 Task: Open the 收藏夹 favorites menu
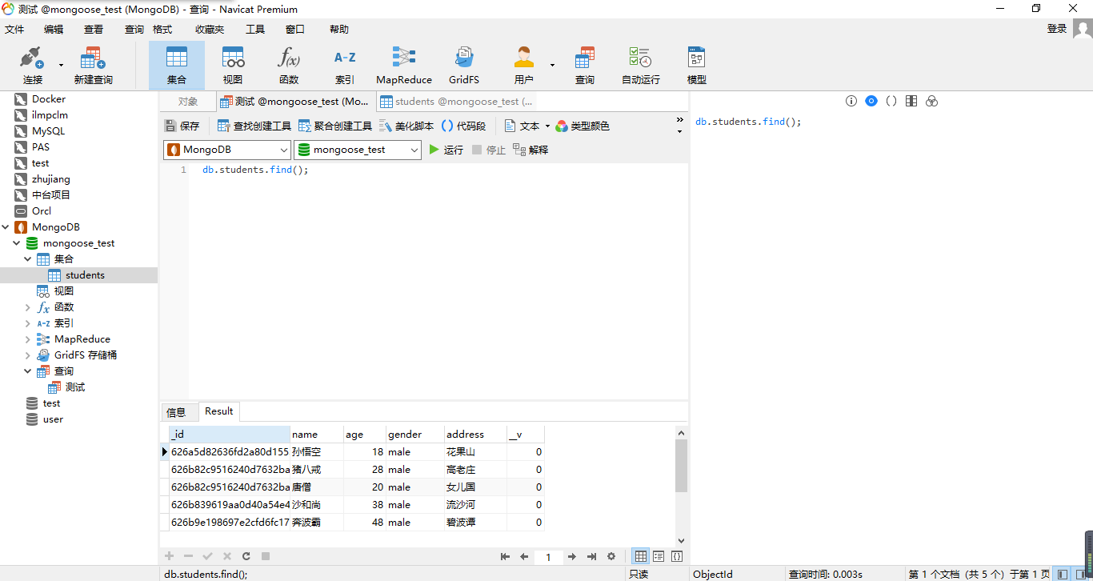(210, 29)
